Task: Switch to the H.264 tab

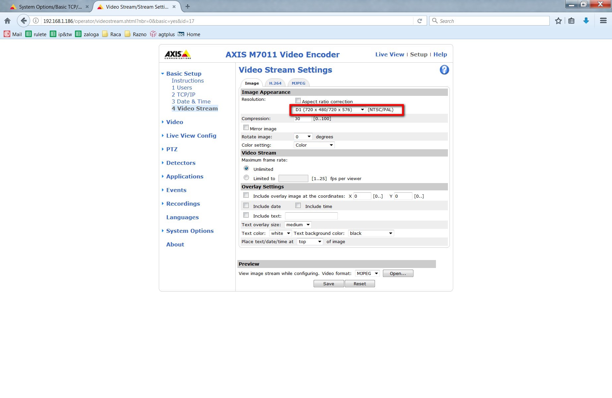Action: coord(275,83)
